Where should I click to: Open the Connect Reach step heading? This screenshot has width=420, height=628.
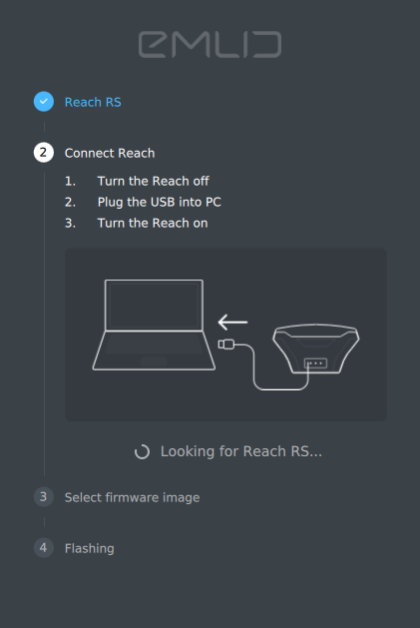coord(110,153)
